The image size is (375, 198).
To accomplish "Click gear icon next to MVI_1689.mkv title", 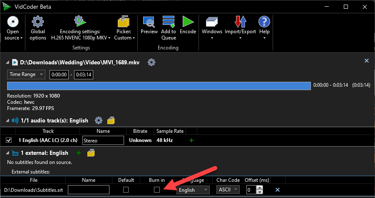I will (x=151, y=62).
